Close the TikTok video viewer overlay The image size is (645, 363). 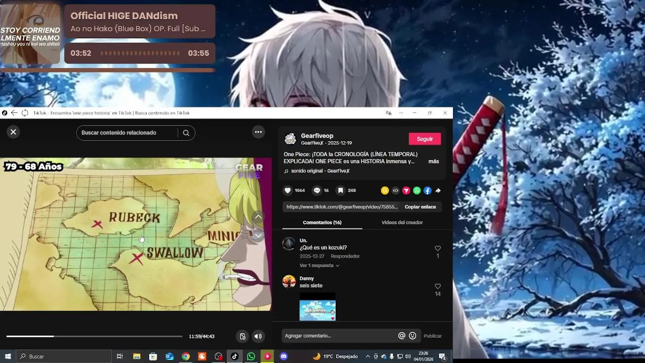(13, 132)
